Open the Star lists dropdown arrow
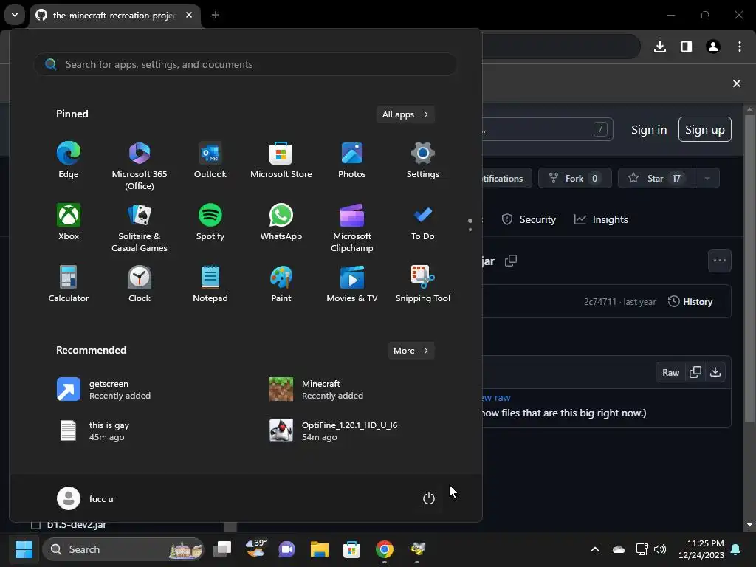 pos(707,179)
